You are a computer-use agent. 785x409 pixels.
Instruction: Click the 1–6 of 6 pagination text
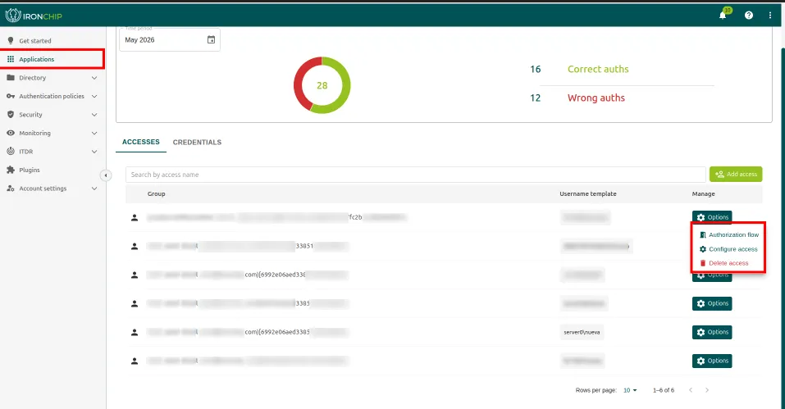[x=664, y=390]
